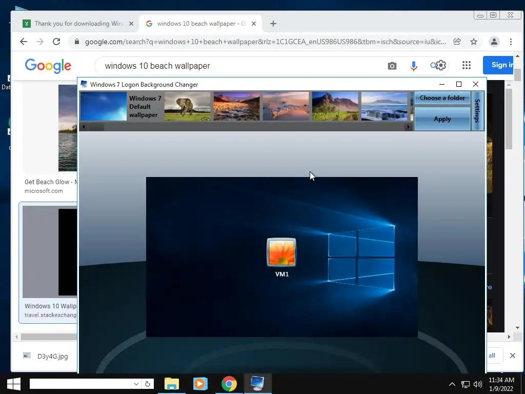Click the Chrome address bar URL
Screen dimensions: 525x394
pos(265,42)
